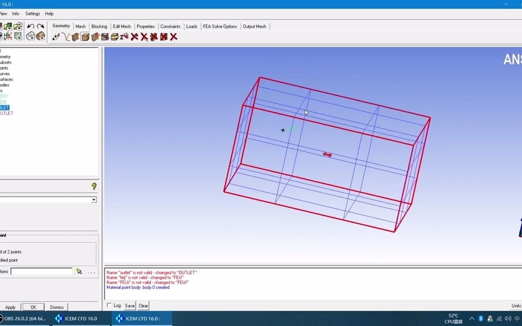The width and height of the screenshot is (522, 326).
Task: Click the Redo arrow icon
Action: pos(40,26)
